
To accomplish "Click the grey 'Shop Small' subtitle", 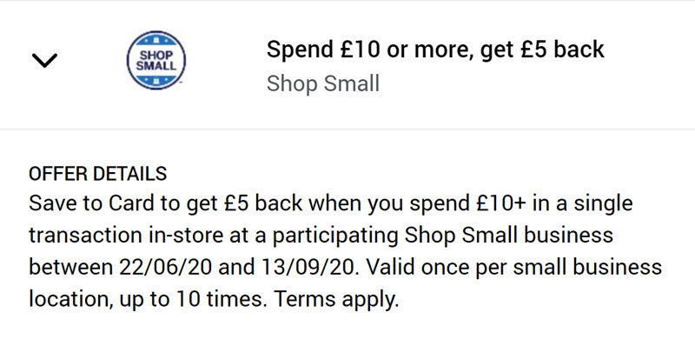I will point(322,83).
